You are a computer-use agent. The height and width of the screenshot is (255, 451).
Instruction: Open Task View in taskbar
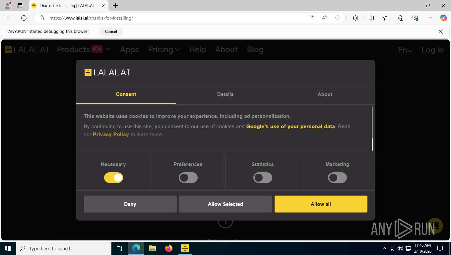point(119,248)
